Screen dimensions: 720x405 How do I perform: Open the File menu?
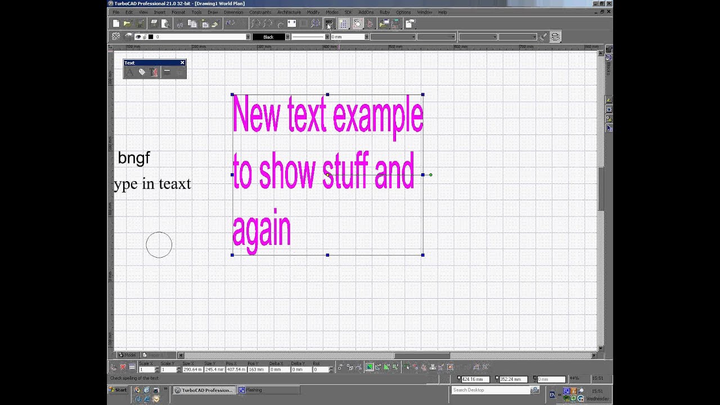tap(116, 12)
